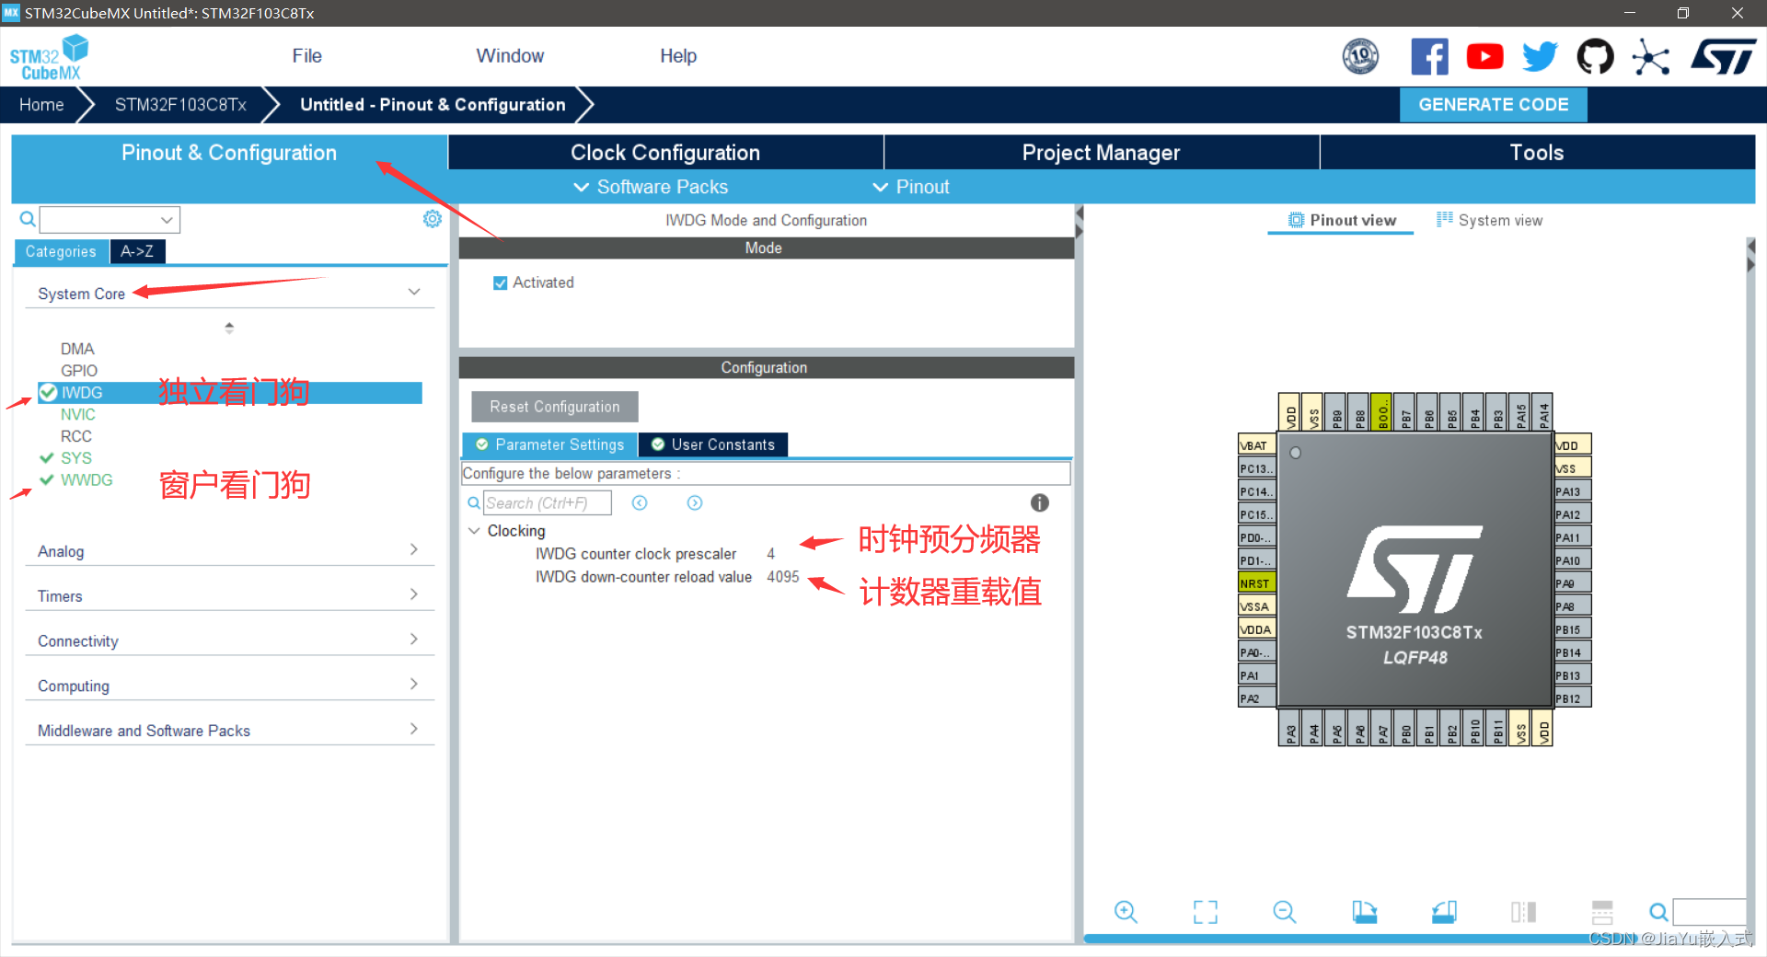Switch to A->Z sorting tab
The height and width of the screenshot is (957, 1767).
tap(137, 251)
